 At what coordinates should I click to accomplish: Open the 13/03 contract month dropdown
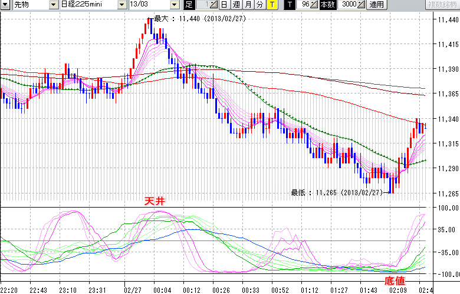pos(174,5)
